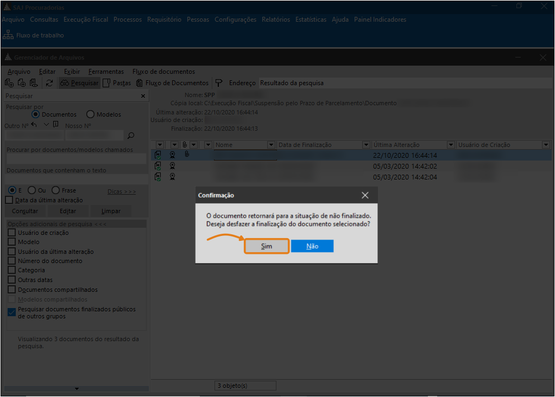Image resolution: width=555 pixels, height=397 pixels.
Task: Open the Usuário de Criação column dropdown
Action: tap(546, 145)
